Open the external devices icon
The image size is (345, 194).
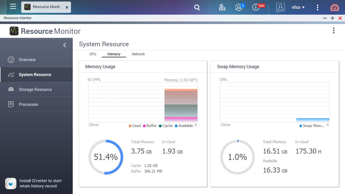pos(239,7)
